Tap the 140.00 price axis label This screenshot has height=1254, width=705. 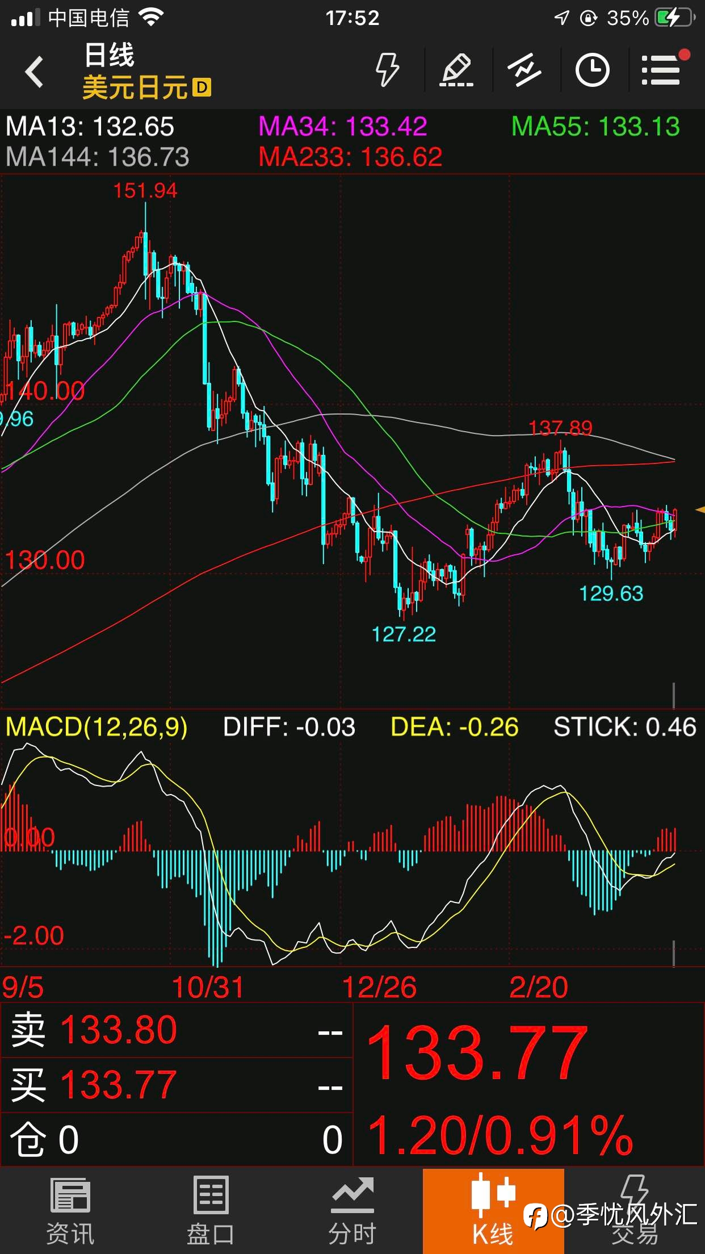pyautogui.click(x=45, y=391)
